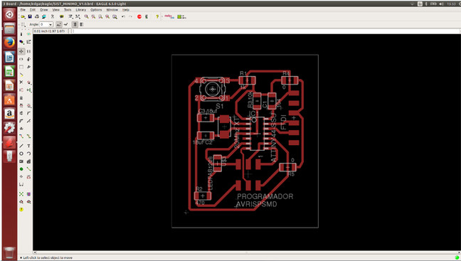Click the Save icon in top toolbar

coord(30,17)
